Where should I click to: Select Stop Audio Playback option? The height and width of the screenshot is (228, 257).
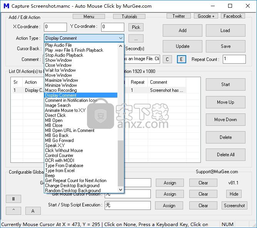(x=64, y=55)
